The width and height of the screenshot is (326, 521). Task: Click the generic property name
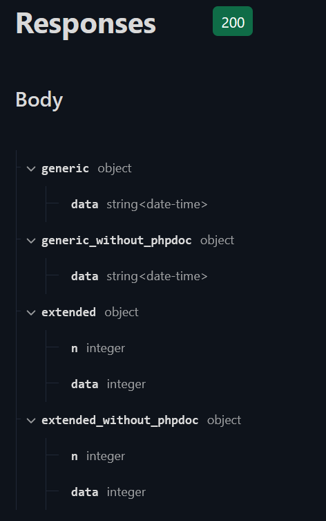65,168
